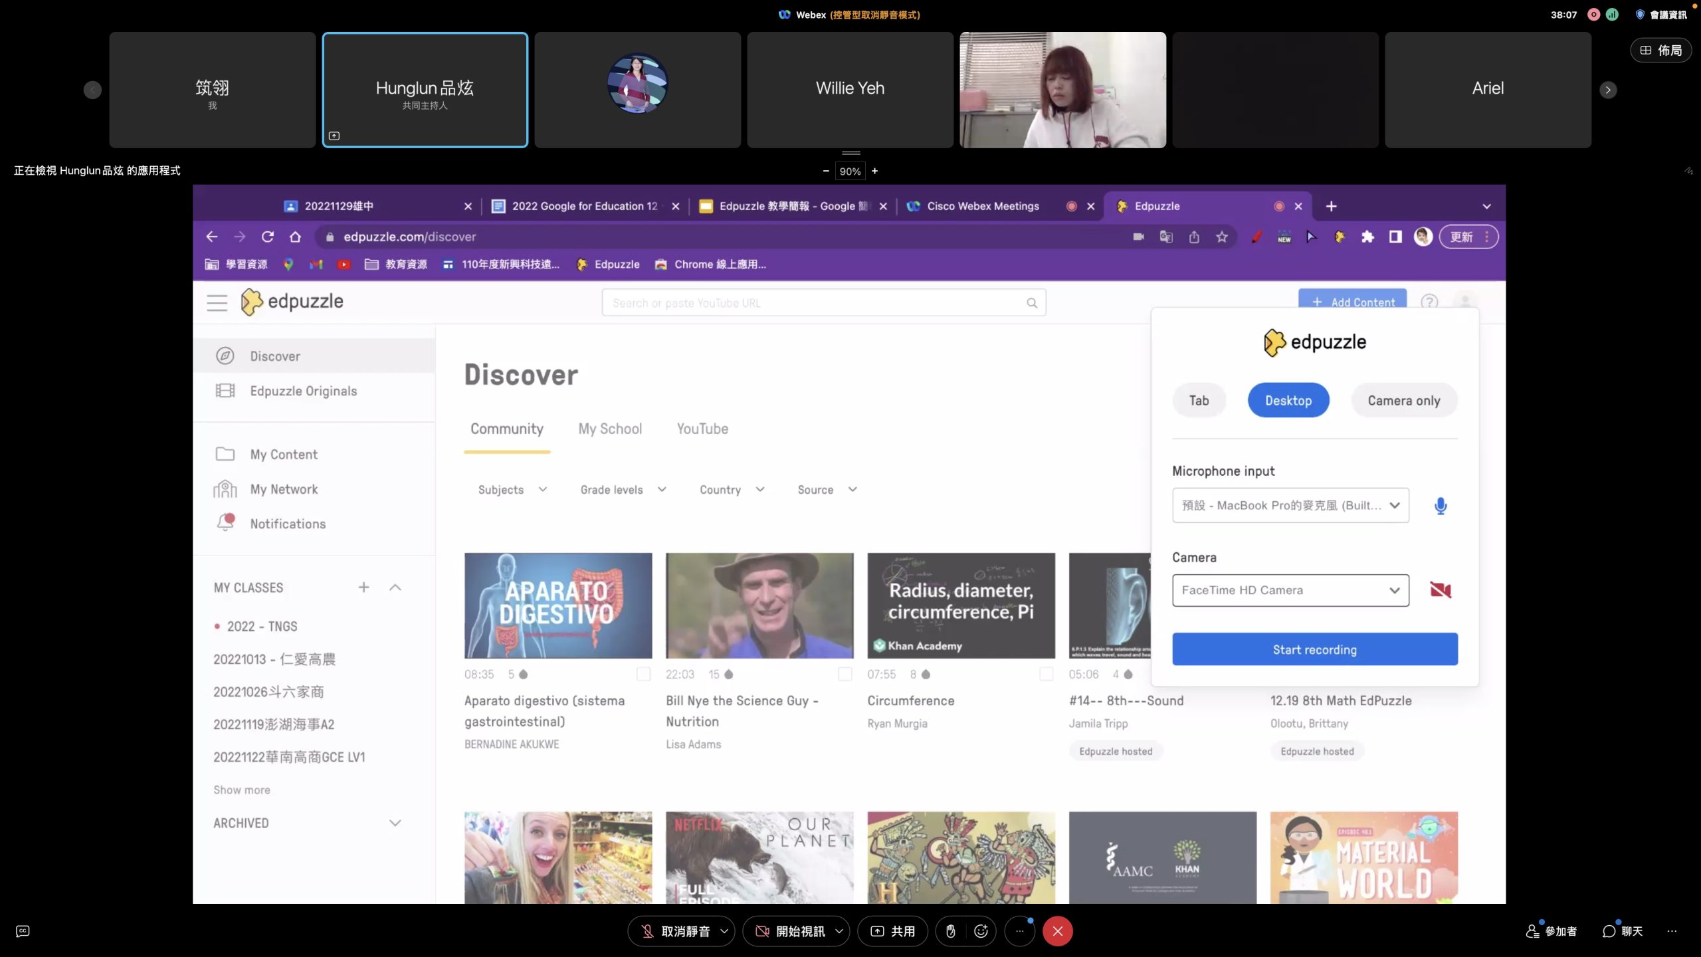Toggle the microphone icon in recorder popup

coord(1440,506)
